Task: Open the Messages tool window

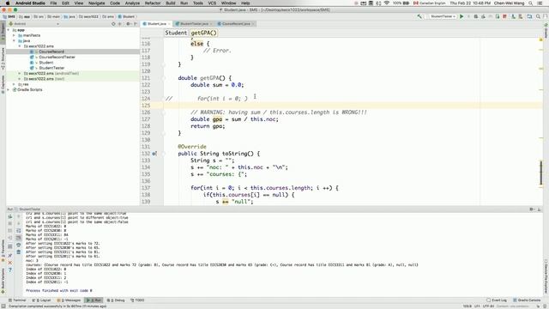Action: (x=69, y=300)
